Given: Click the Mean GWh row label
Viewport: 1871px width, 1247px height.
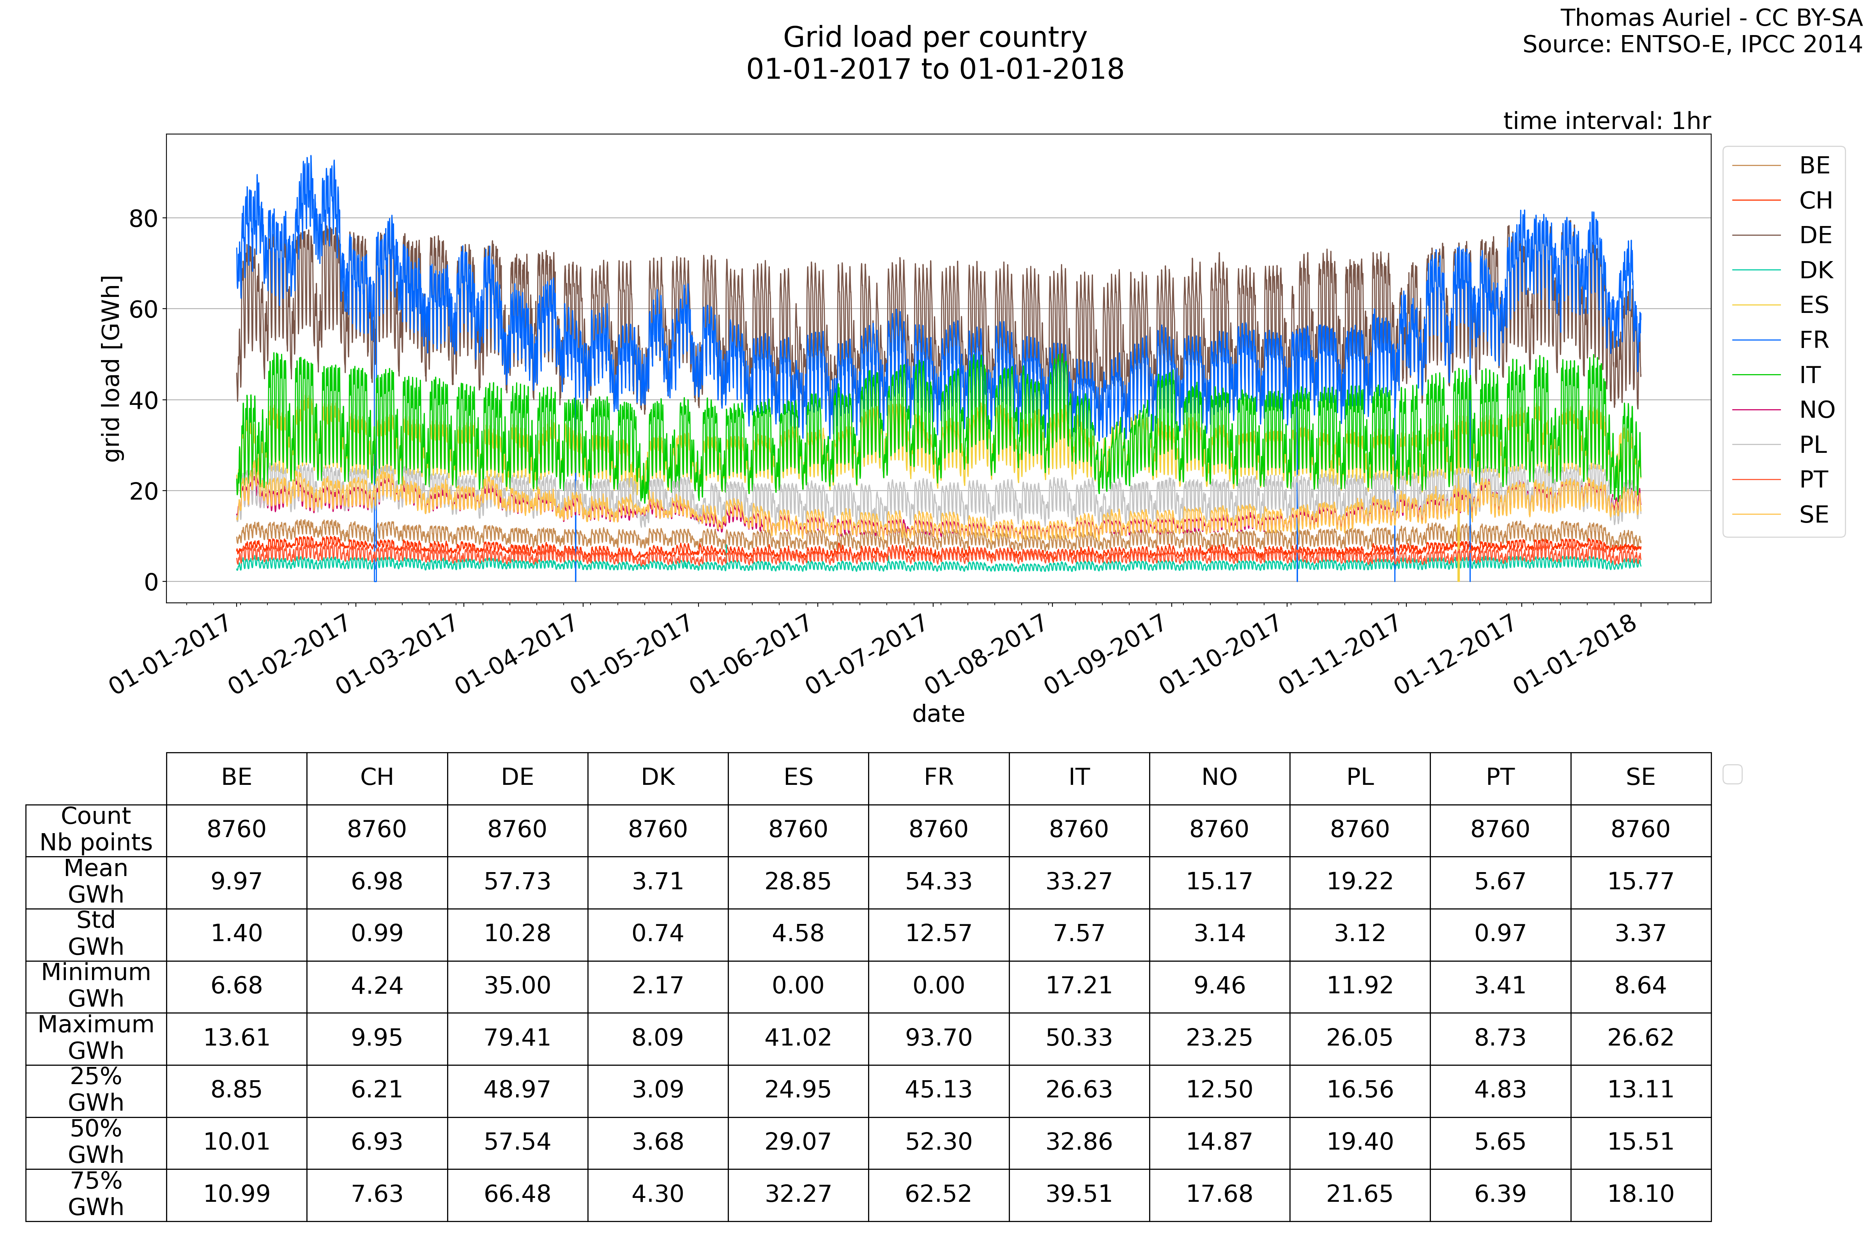Looking at the screenshot, I should click(x=95, y=882).
